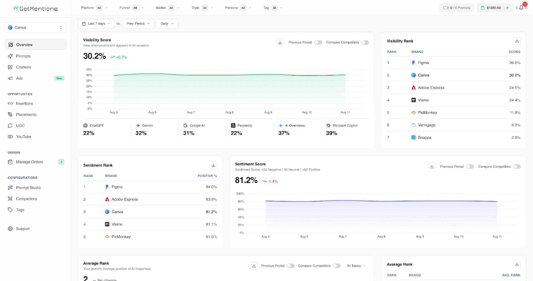Toggle Previous Period in Average Rank
The image size is (533, 281).
[291, 266]
